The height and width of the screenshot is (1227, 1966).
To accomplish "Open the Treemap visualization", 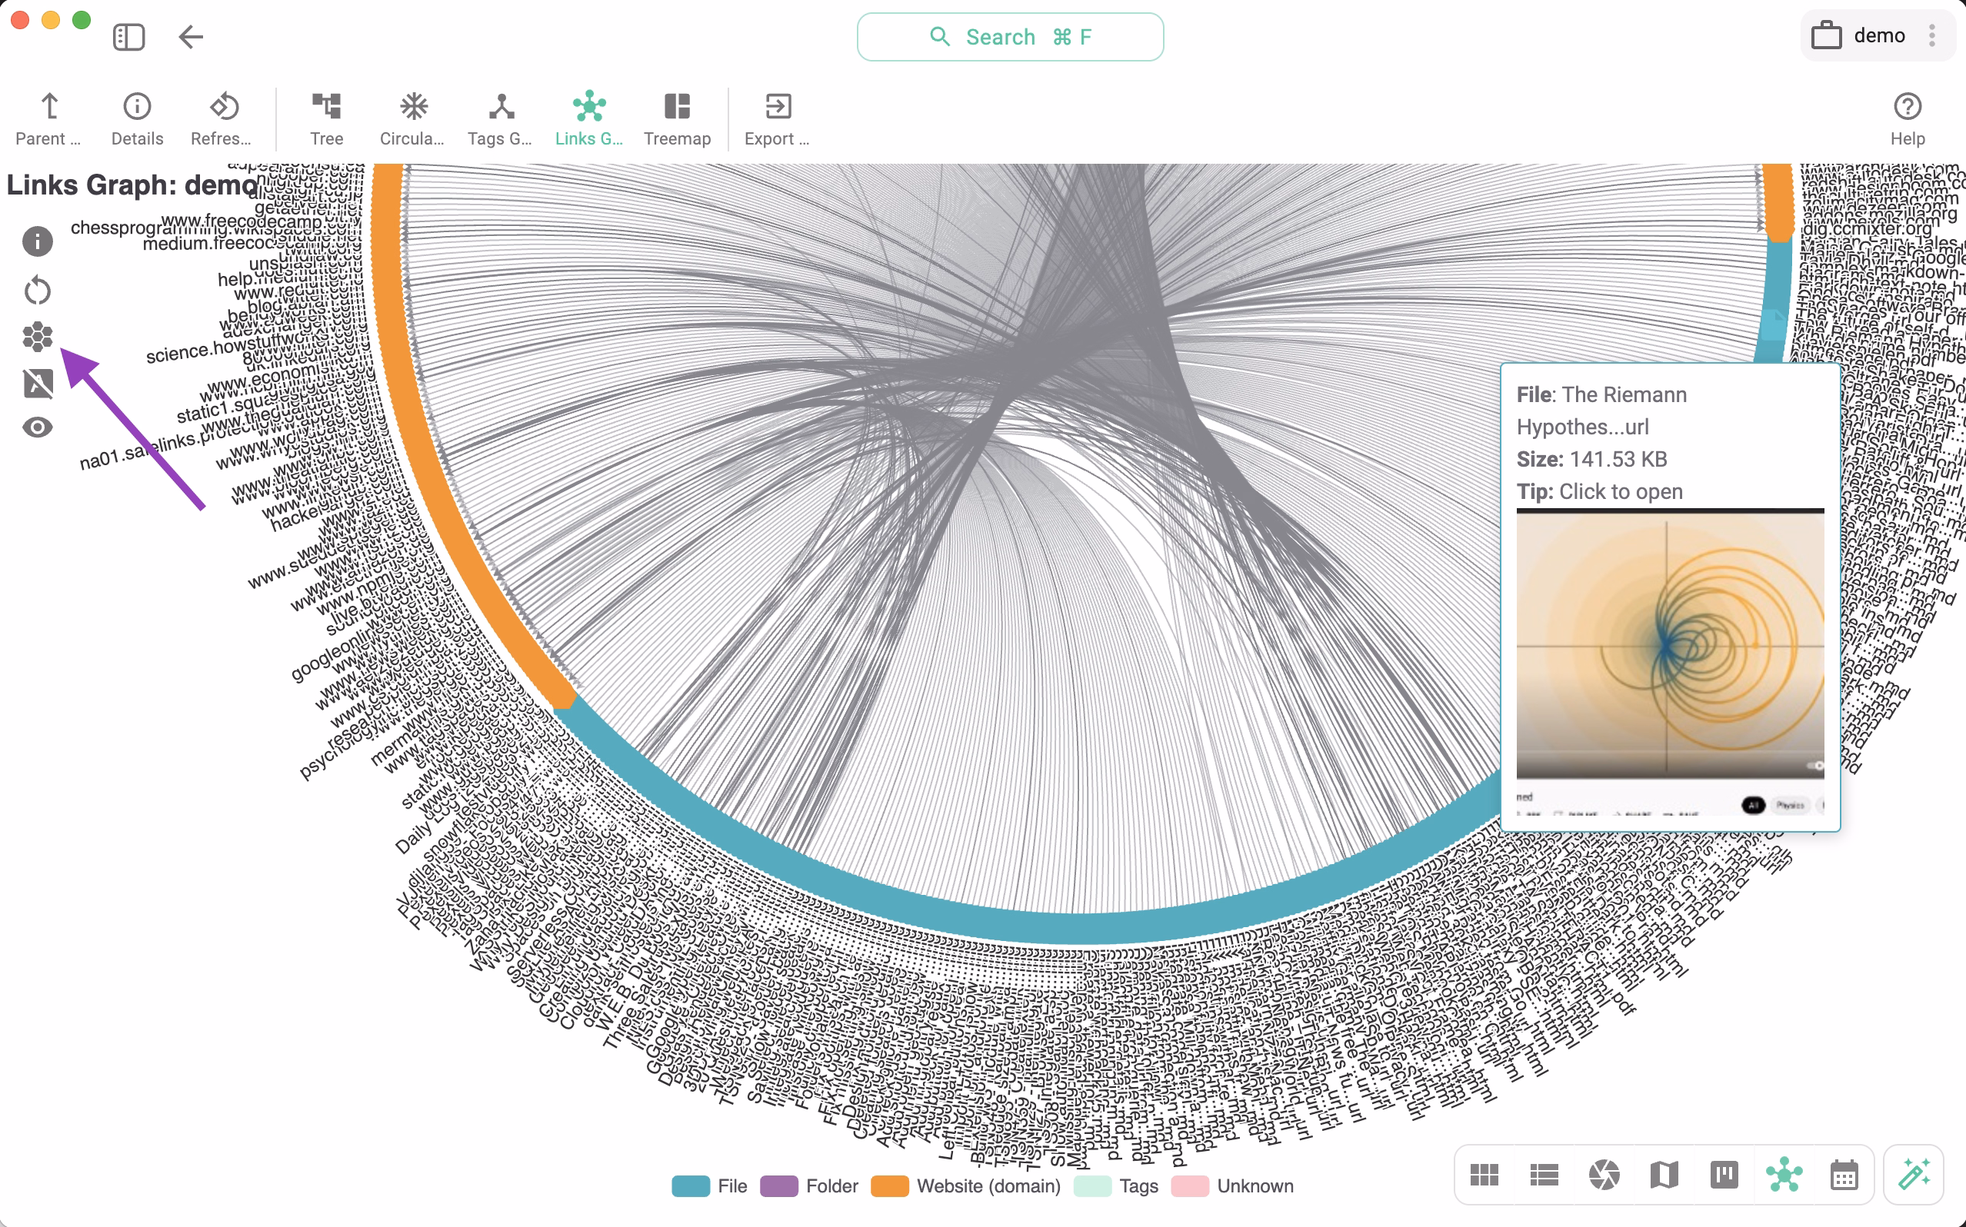I will [x=678, y=118].
